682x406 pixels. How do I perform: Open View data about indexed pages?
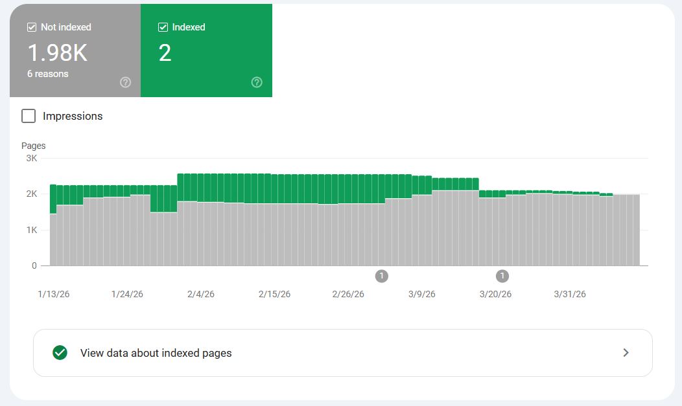[x=156, y=353]
